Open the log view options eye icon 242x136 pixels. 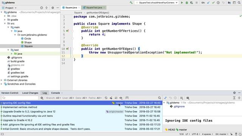click(121, 98)
